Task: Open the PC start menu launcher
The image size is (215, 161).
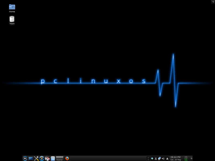Action: 25,158
